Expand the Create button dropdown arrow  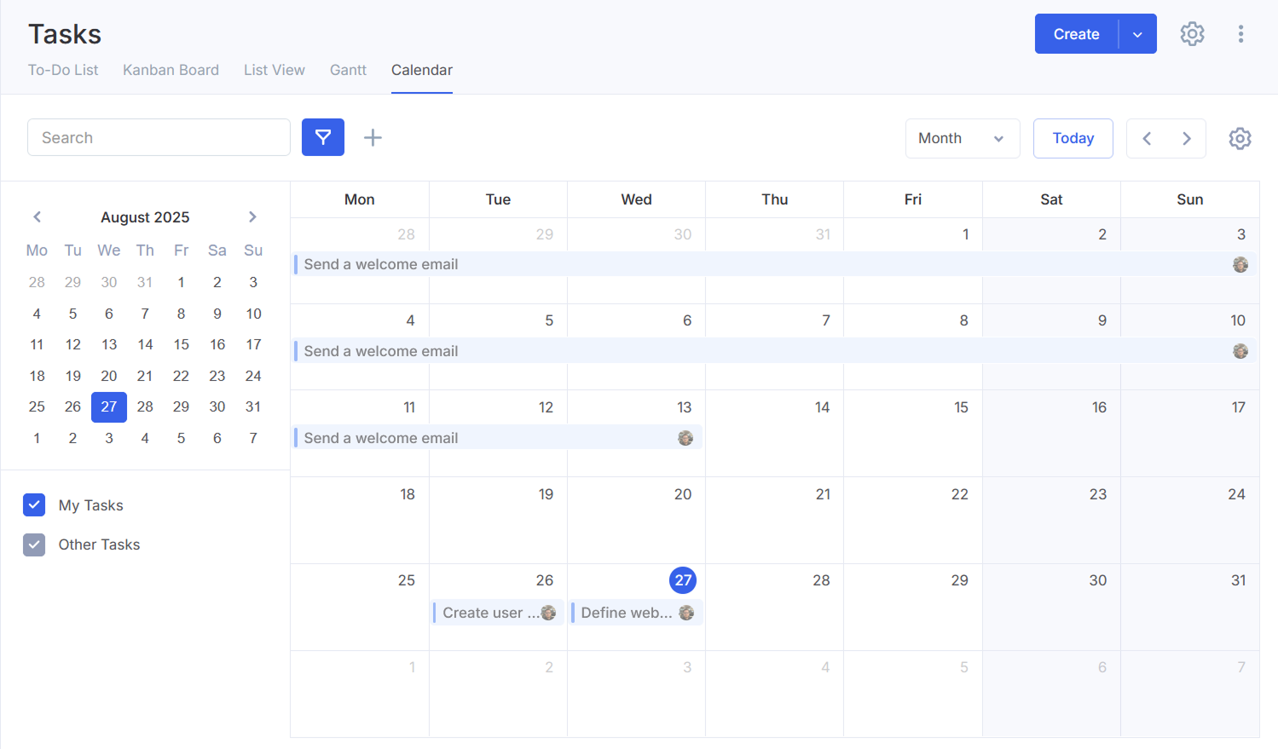point(1137,34)
